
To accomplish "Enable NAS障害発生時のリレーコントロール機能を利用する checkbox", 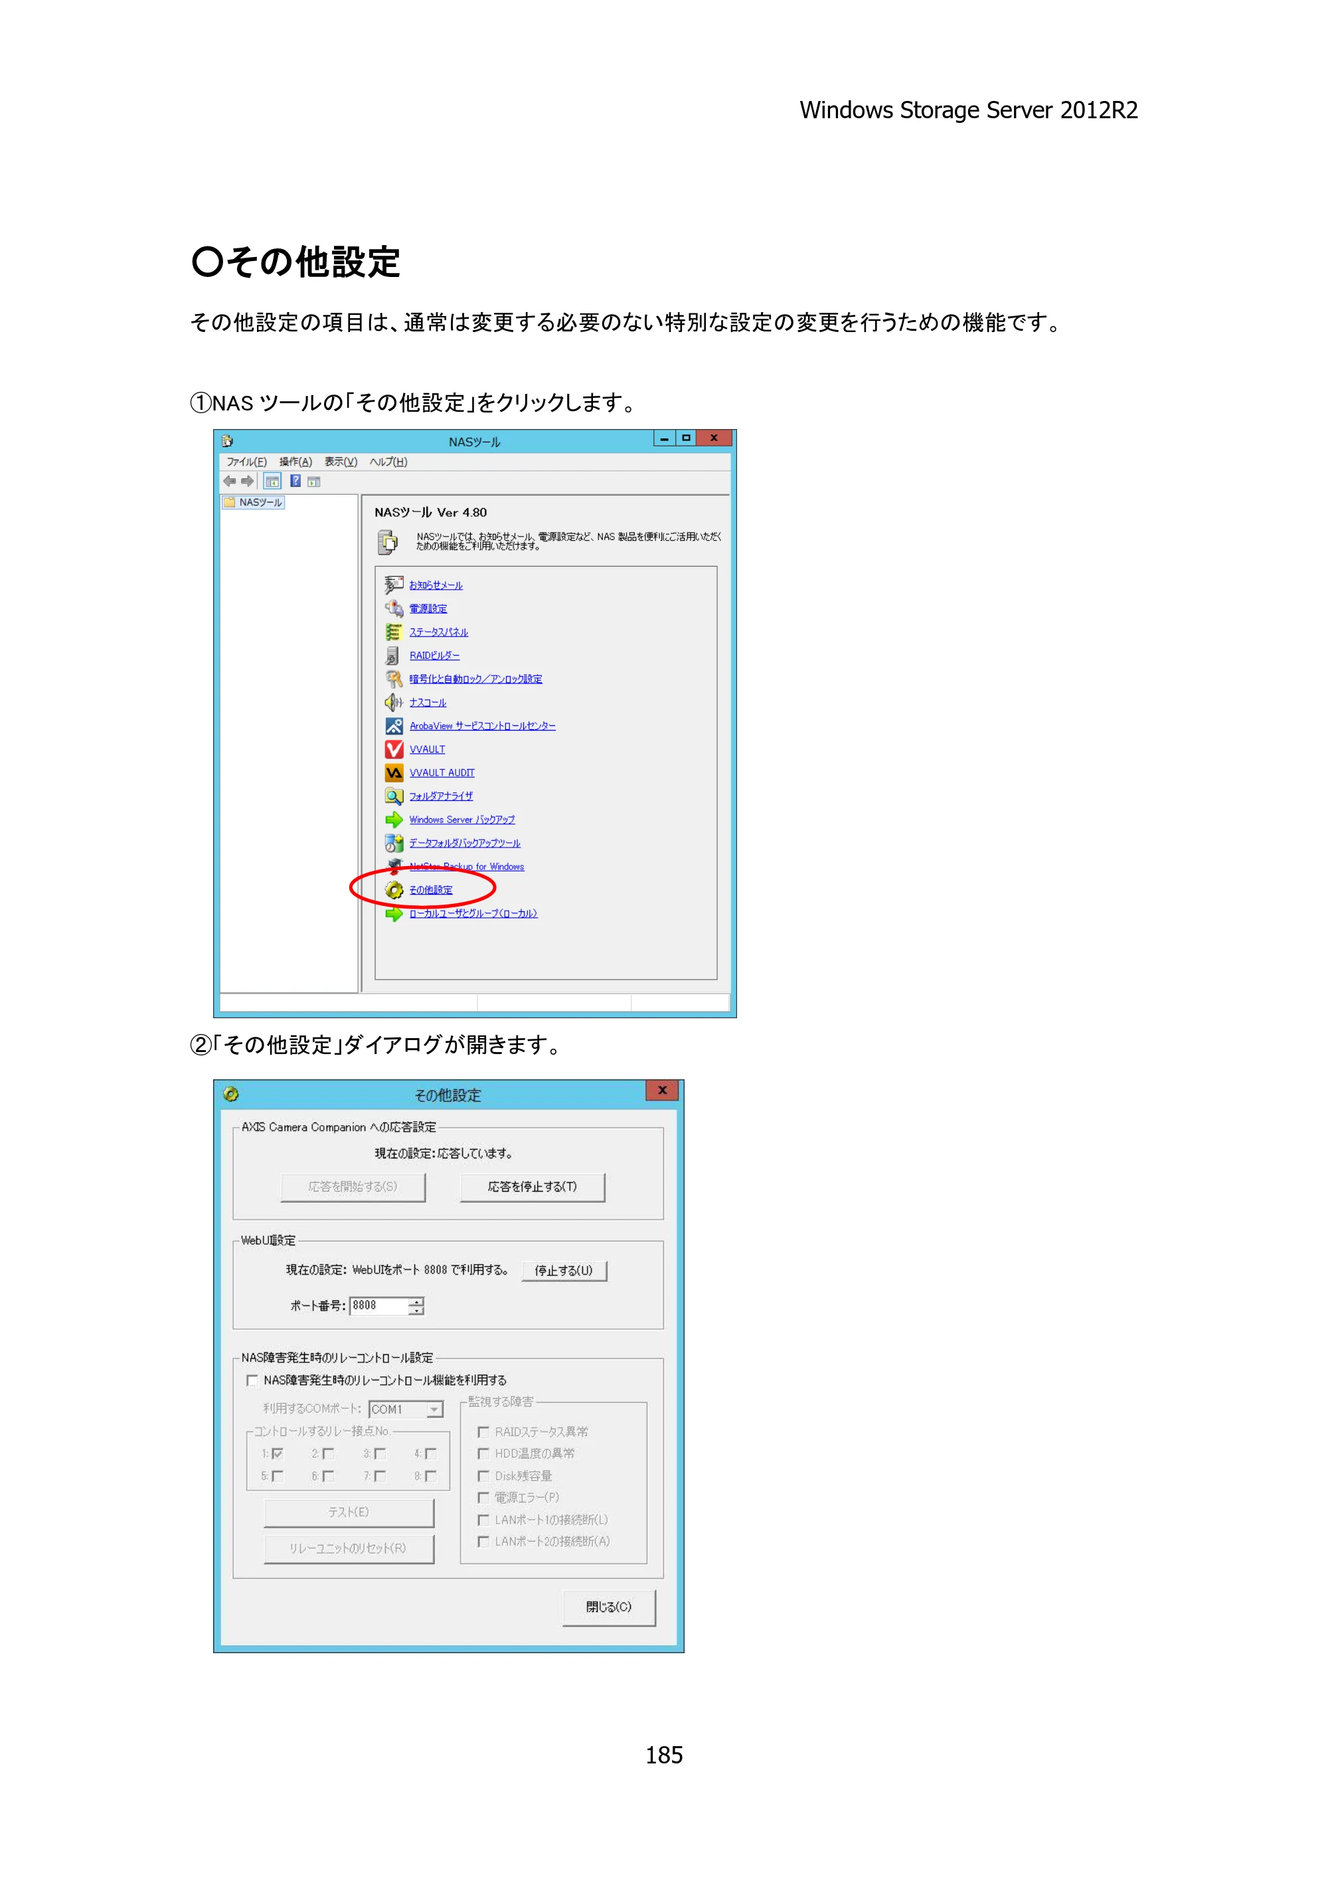I will click(252, 1380).
